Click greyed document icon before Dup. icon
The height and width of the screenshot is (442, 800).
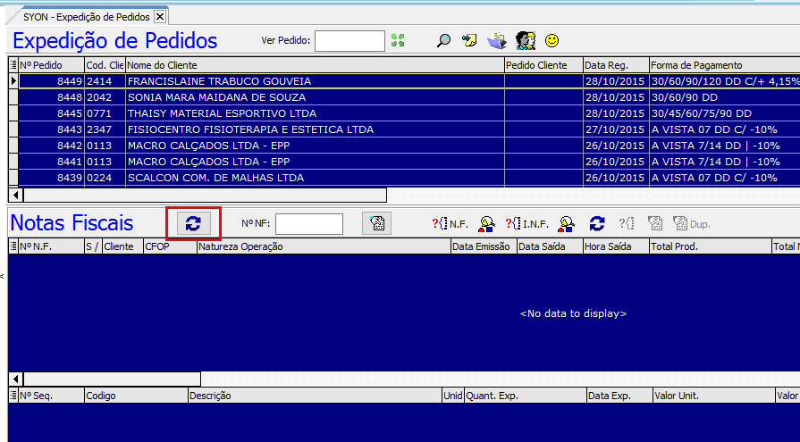coord(655,223)
